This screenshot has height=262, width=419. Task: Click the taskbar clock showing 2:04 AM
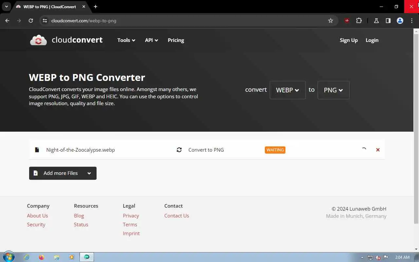pyautogui.click(x=402, y=257)
